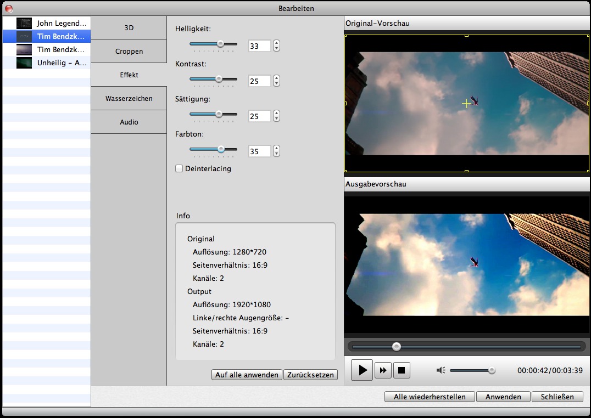Viewport: 591px width, 418px height.
Task: Click the Sättigung slider handle
Action: pyautogui.click(x=219, y=114)
